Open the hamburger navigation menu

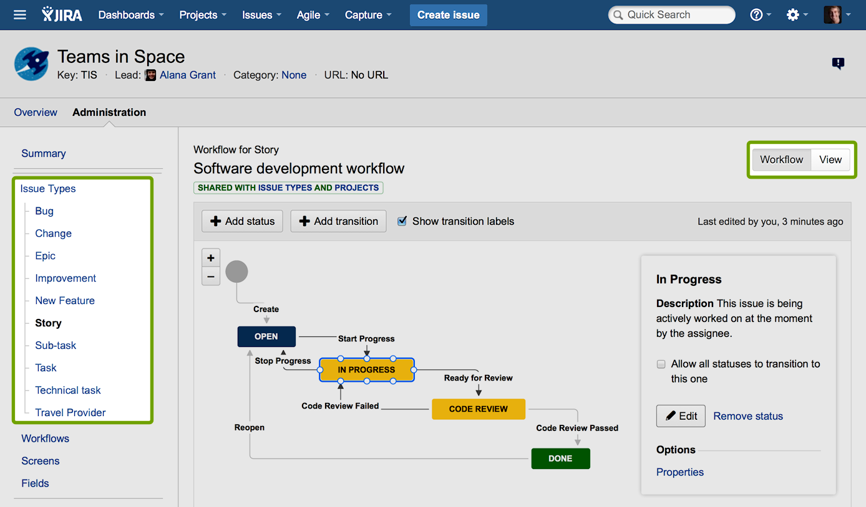click(20, 15)
